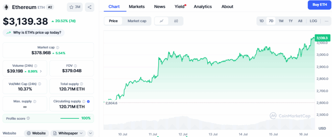This screenshot has width=332, height=137.
Task: Select the 1M time range
Action: pos(281,21)
